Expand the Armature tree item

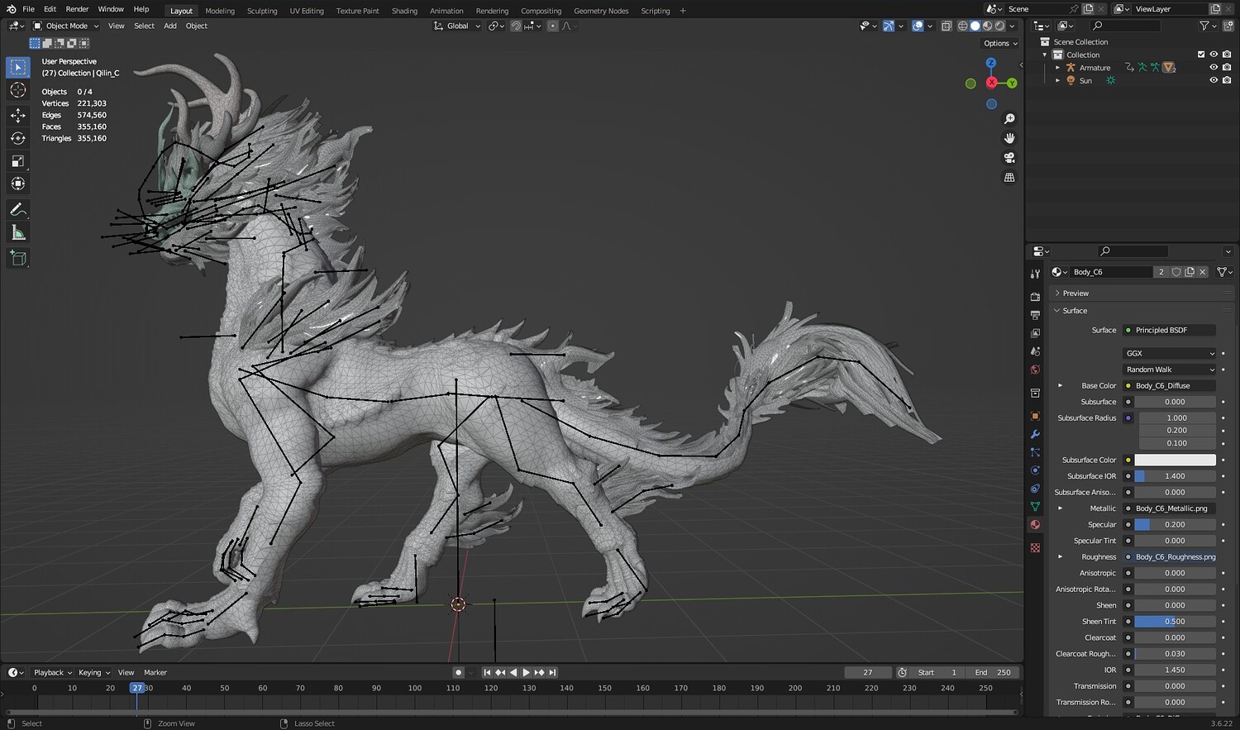pos(1058,68)
